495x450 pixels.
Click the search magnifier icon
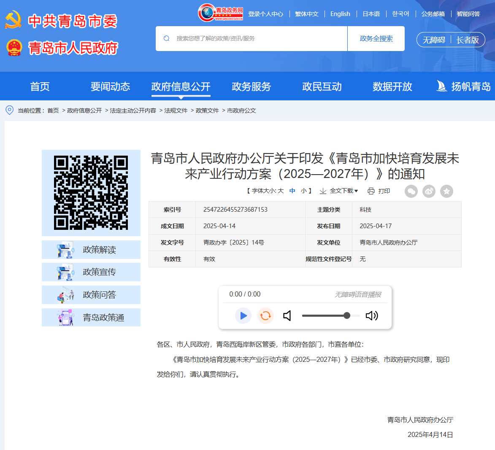(167, 38)
